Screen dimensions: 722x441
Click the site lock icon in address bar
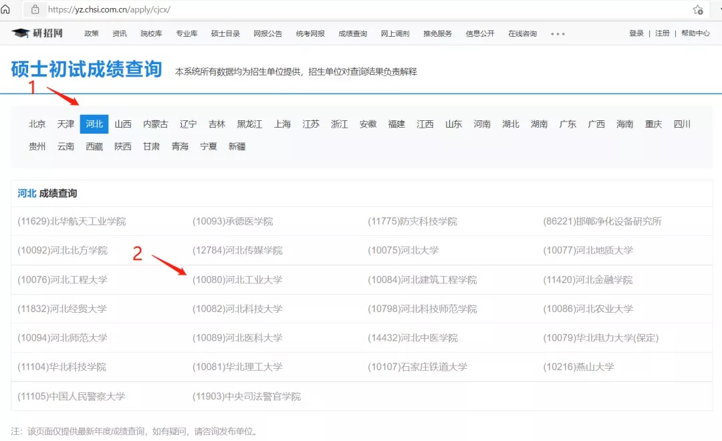(x=35, y=9)
